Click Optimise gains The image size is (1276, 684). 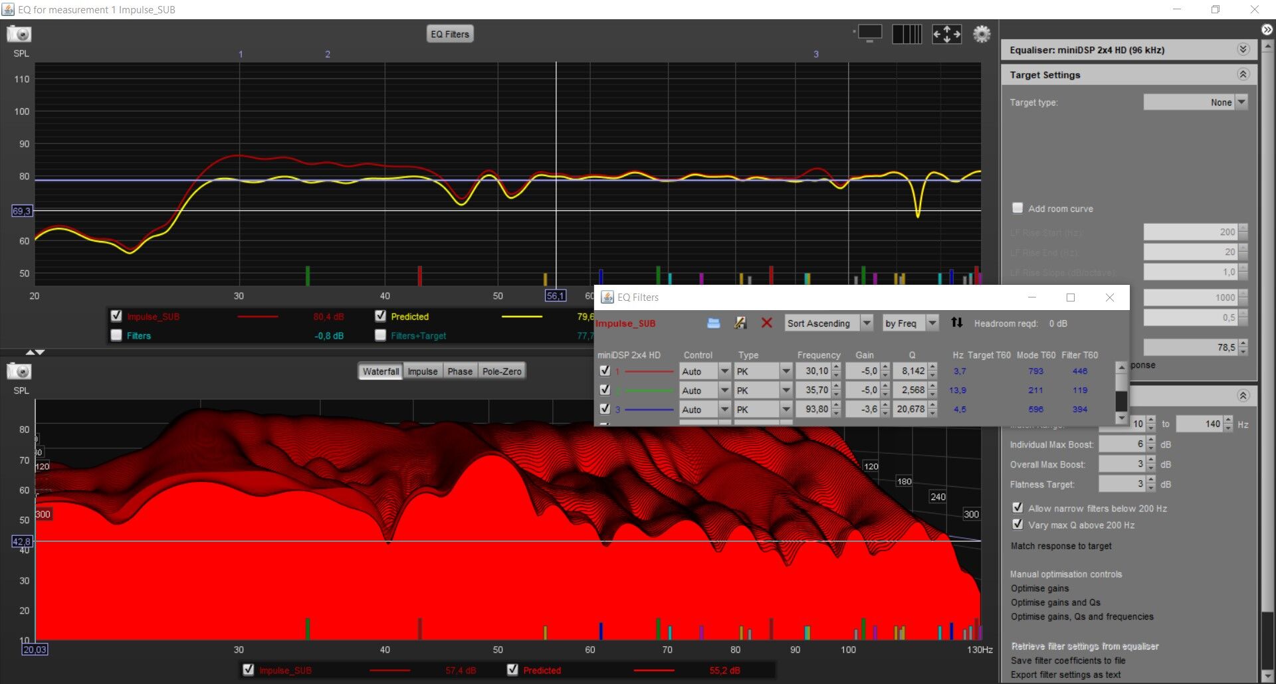(x=1039, y=588)
